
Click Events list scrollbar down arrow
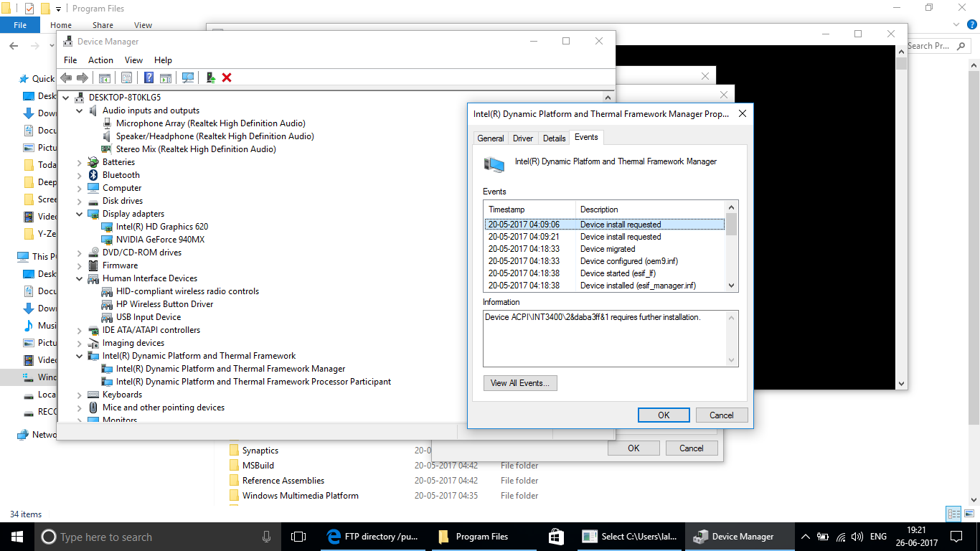point(732,286)
